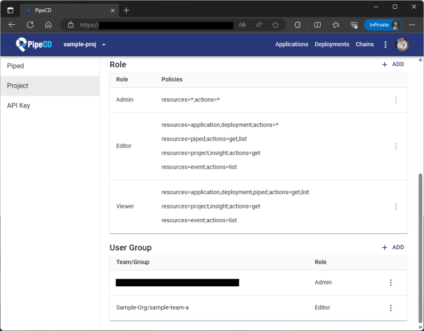424x331 pixels.
Task: Open the browser Settings and more menu
Action: coord(412,25)
